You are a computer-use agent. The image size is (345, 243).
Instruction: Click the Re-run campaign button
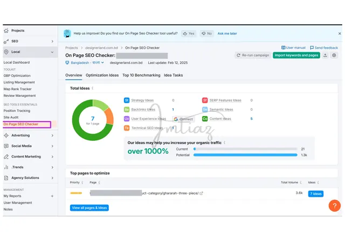[253, 55]
